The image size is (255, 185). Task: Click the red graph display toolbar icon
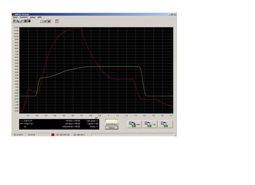[25, 21]
